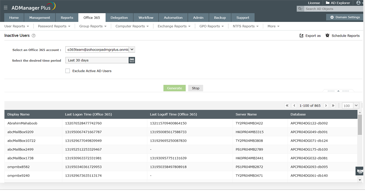Click the handshake support widget icon
This screenshot has width=365, height=191.
[360, 171]
